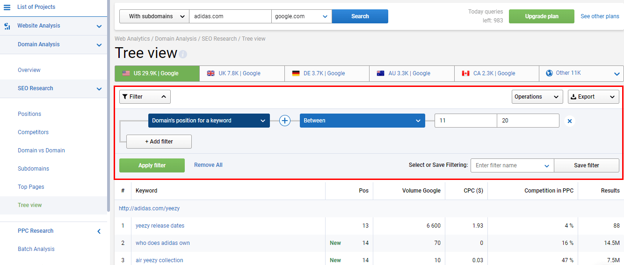This screenshot has width=624, height=265.
Task: Open the Between condition dropdown
Action: click(363, 121)
